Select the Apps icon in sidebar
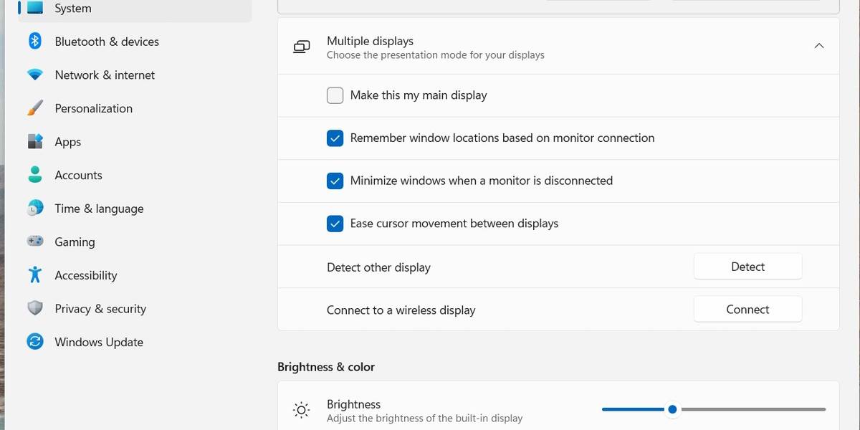The width and height of the screenshot is (860, 430). (x=34, y=141)
